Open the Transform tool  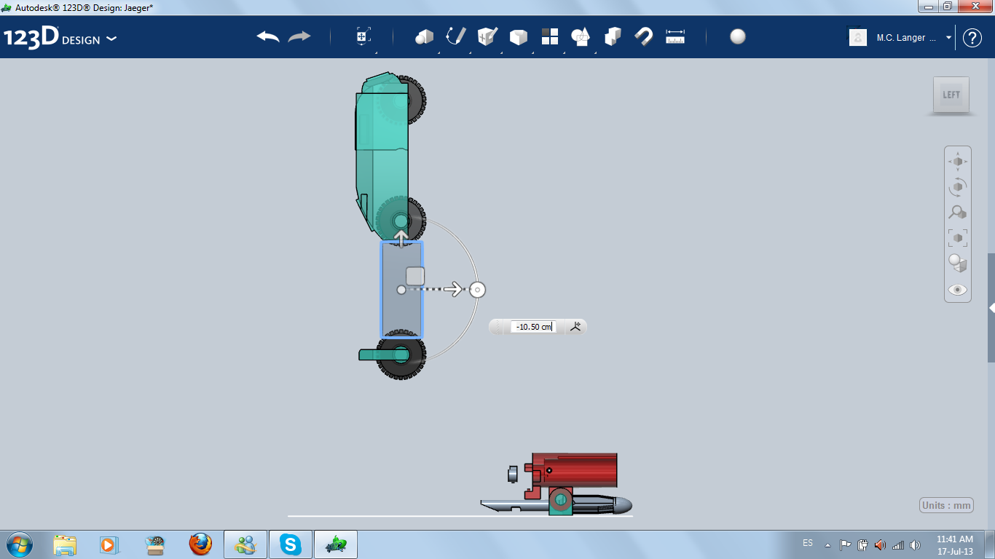coord(363,37)
